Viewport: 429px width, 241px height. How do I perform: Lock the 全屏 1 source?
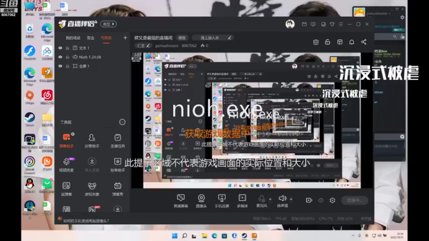coord(68,66)
